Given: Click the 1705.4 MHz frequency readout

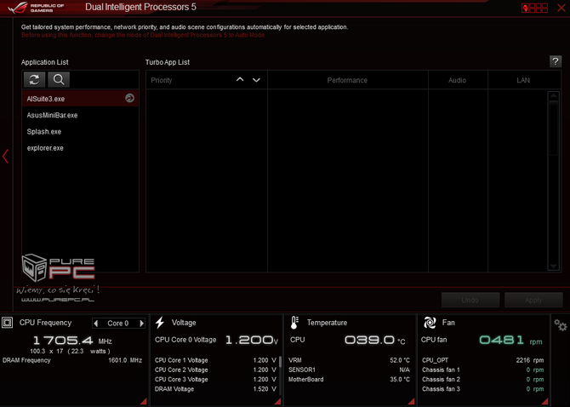Looking at the screenshot, I should (72, 341).
